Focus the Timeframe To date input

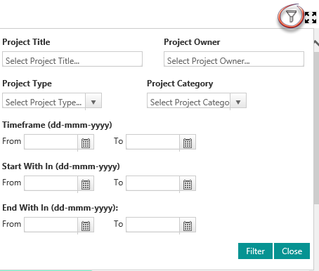click(x=152, y=142)
